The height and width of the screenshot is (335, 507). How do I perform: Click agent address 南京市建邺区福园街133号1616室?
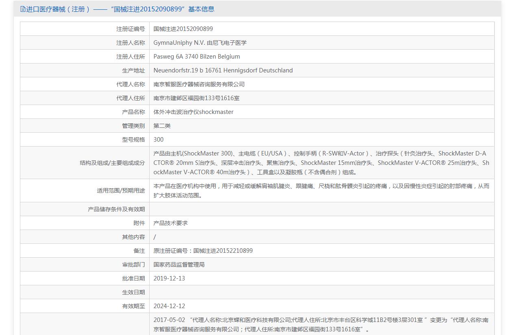[196, 98]
